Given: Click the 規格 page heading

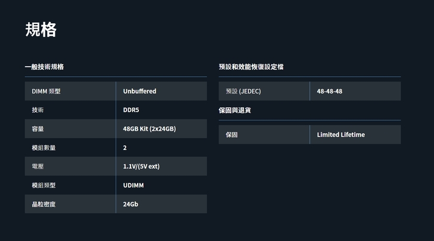Looking at the screenshot, I should [x=41, y=30].
